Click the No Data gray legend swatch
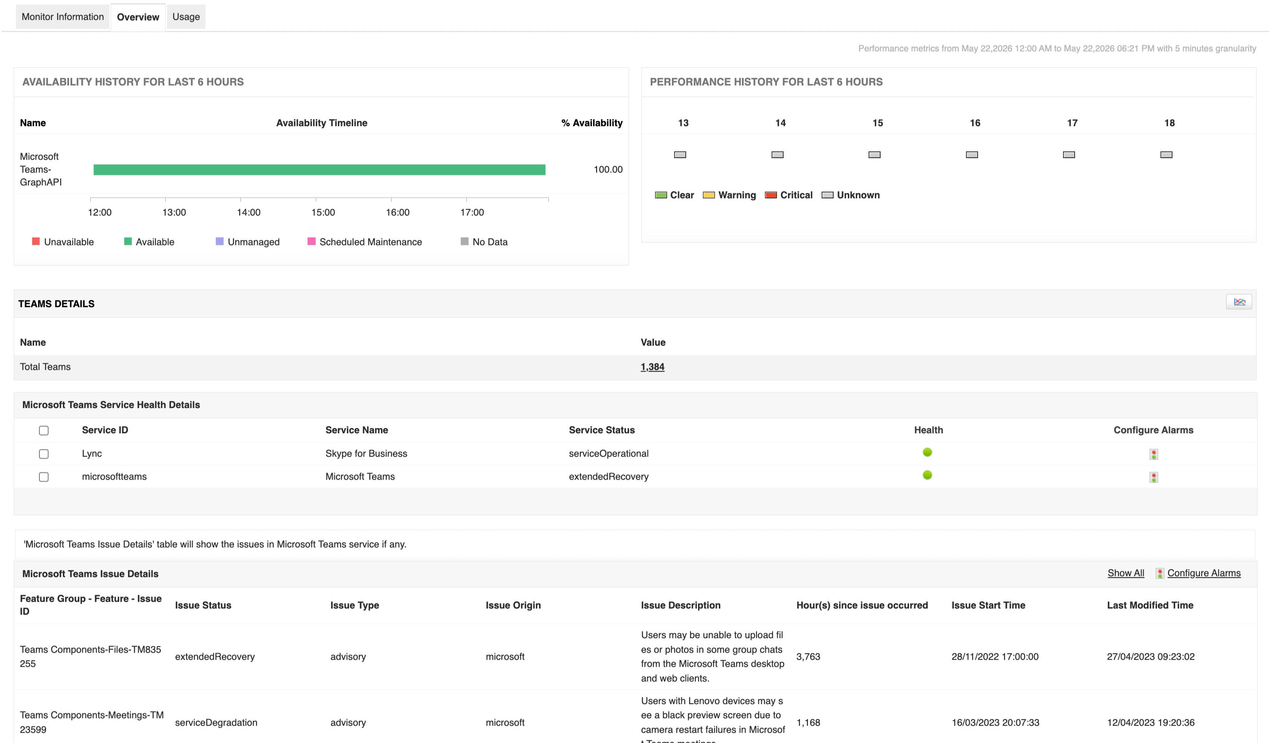 (x=464, y=242)
